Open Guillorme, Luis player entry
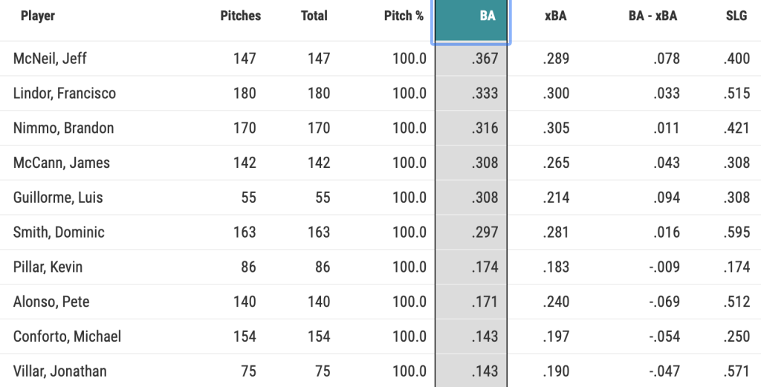The height and width of the screenshot is (387, 761). tap(58, 198)
